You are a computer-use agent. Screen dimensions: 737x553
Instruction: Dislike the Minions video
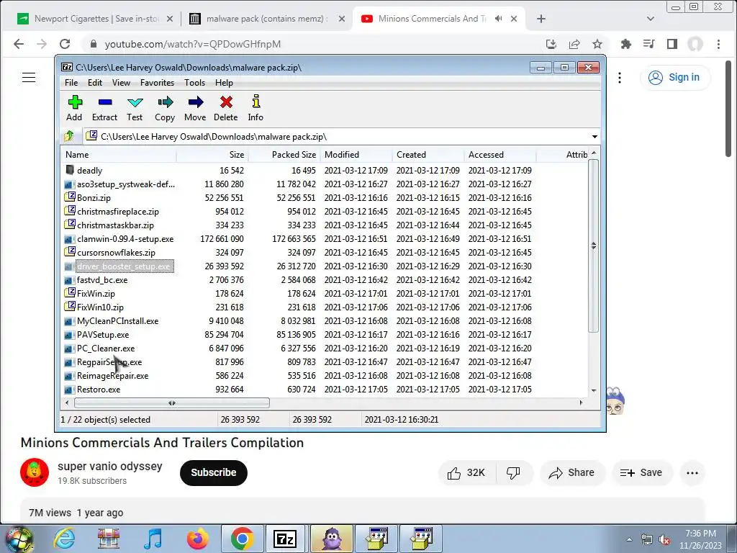click(x=513, y=473)
